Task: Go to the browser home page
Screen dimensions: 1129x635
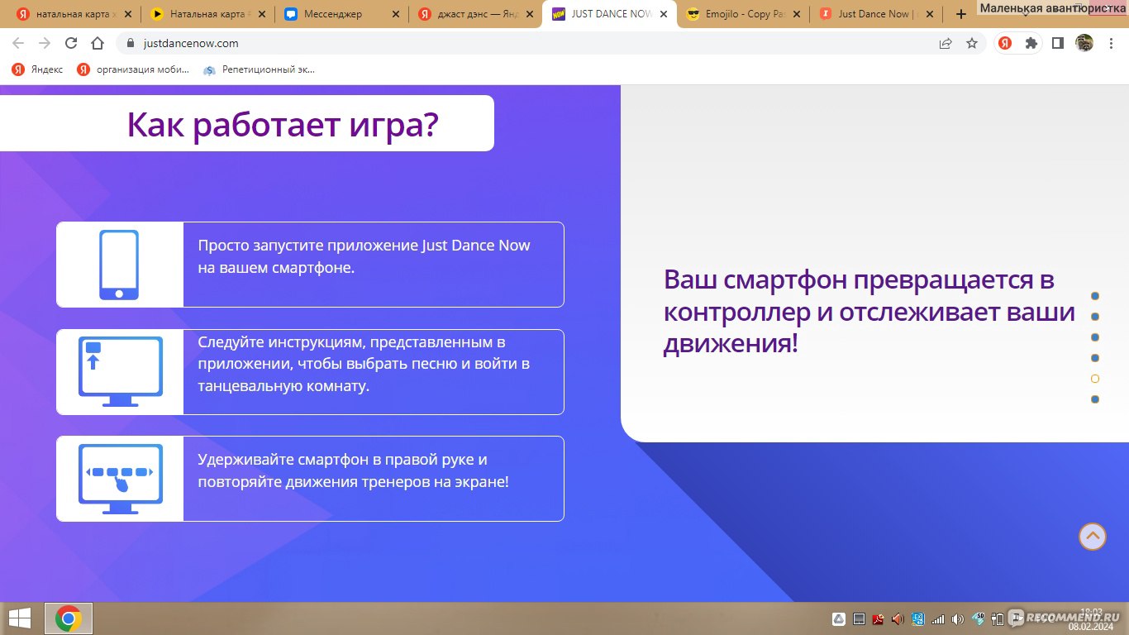Action: [x=98, y=43]
